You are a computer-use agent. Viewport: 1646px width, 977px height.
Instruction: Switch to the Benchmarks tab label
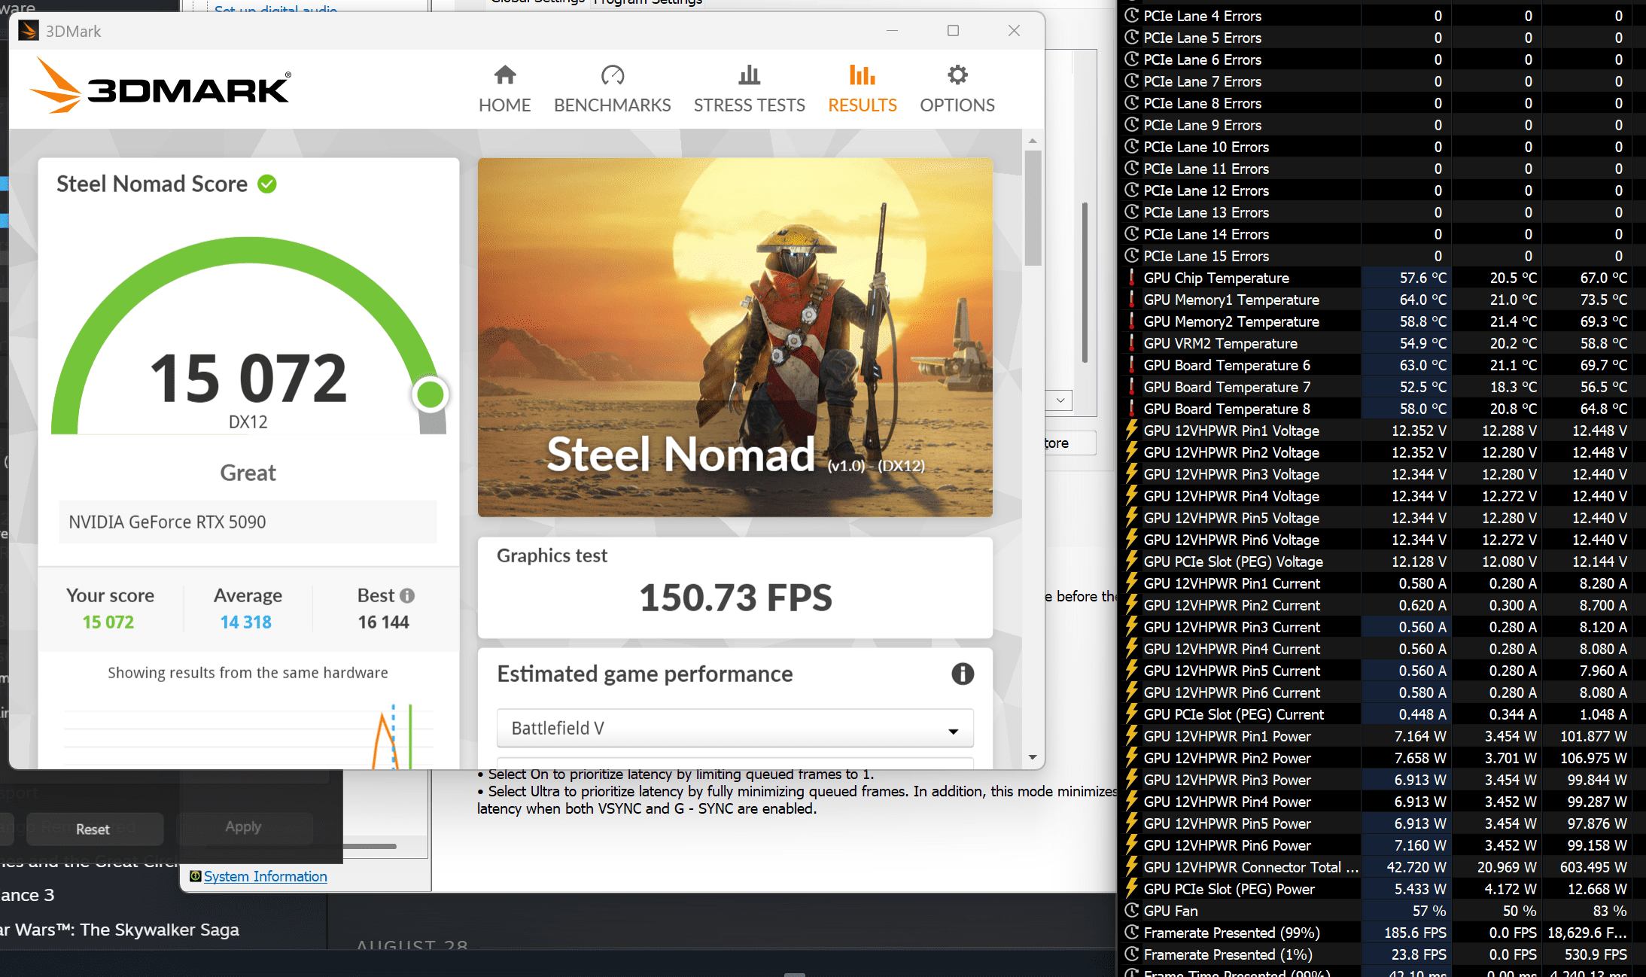[612, 105]
